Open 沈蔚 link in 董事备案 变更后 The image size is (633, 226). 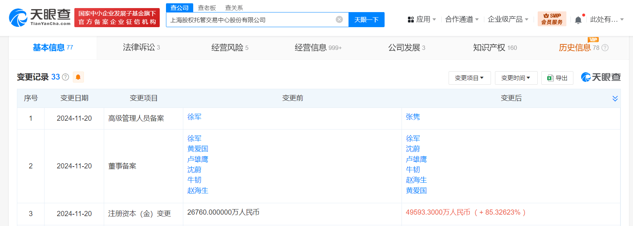click(x=413, y=149)
